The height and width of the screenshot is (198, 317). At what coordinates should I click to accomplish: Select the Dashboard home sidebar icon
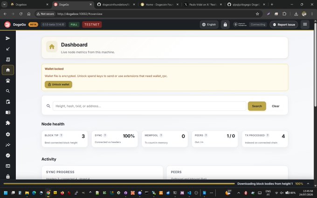point(8,70)
